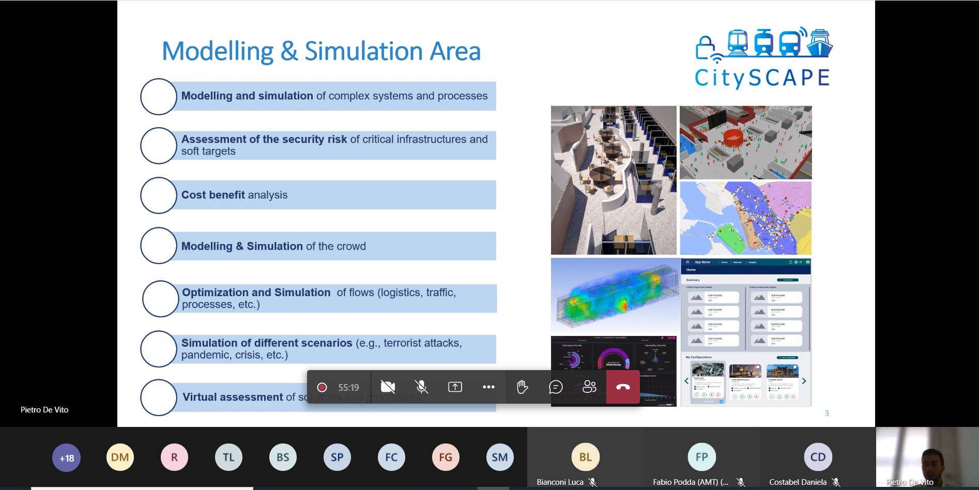
Task: Raise your hand in the meeting
Action: click(x=522, y=387)
